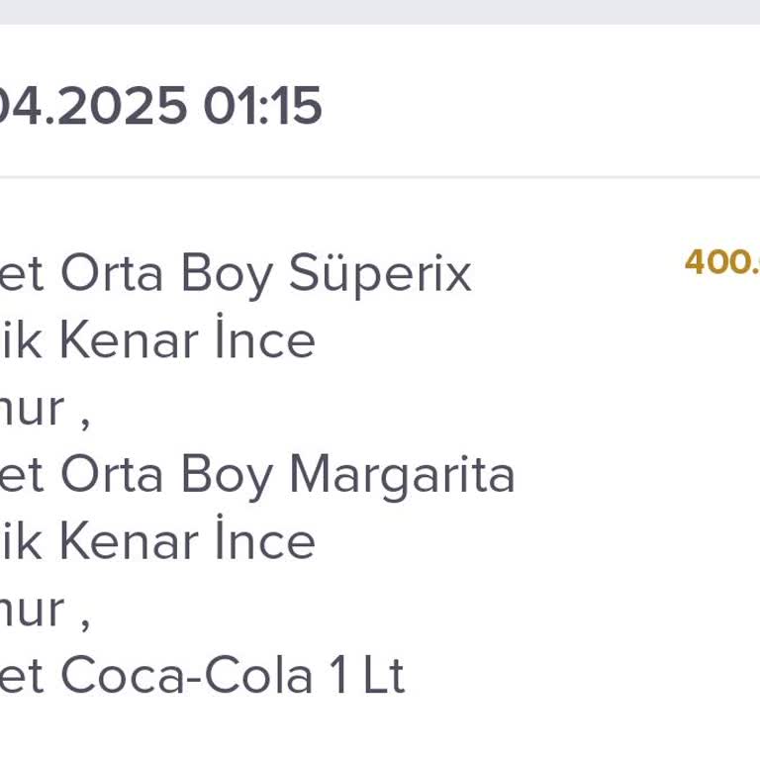Click the word Orta in the Süperix line
The image size is (760, 760).
114,274
